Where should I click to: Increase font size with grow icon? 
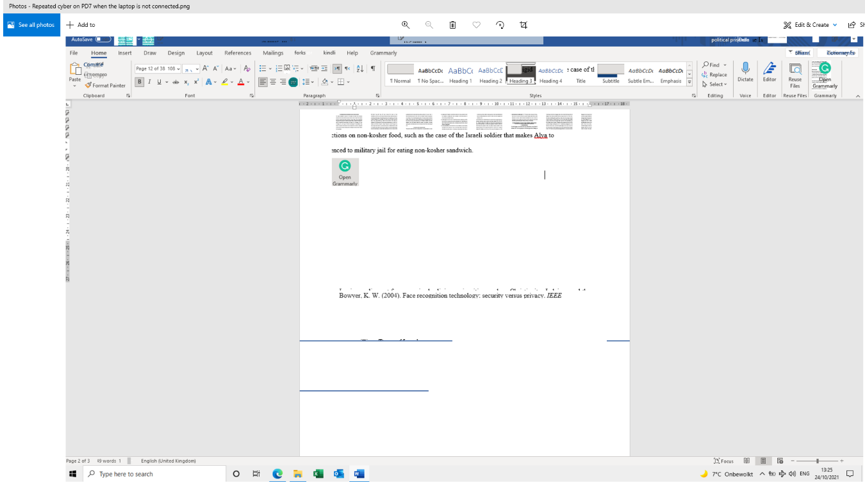tap(206, 68)
